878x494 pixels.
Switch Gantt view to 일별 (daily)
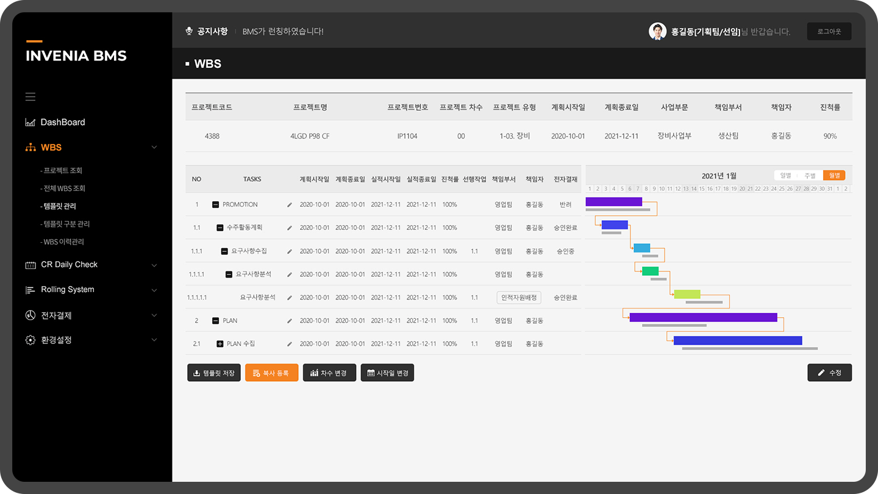tap(786, 176)
